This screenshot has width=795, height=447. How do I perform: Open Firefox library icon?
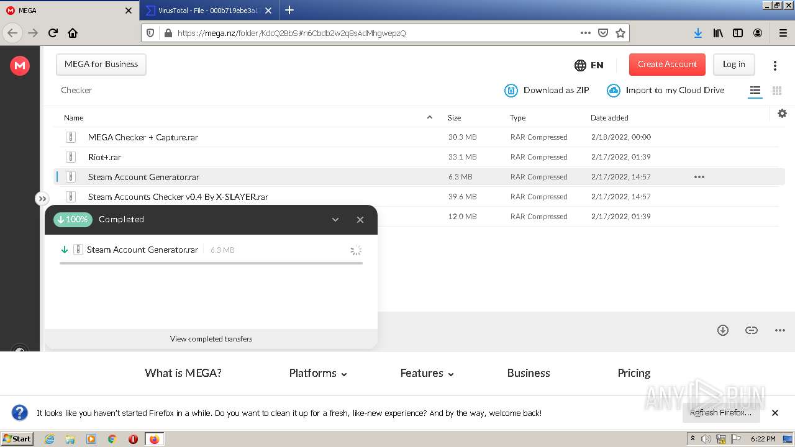click(x=718, y=33)
